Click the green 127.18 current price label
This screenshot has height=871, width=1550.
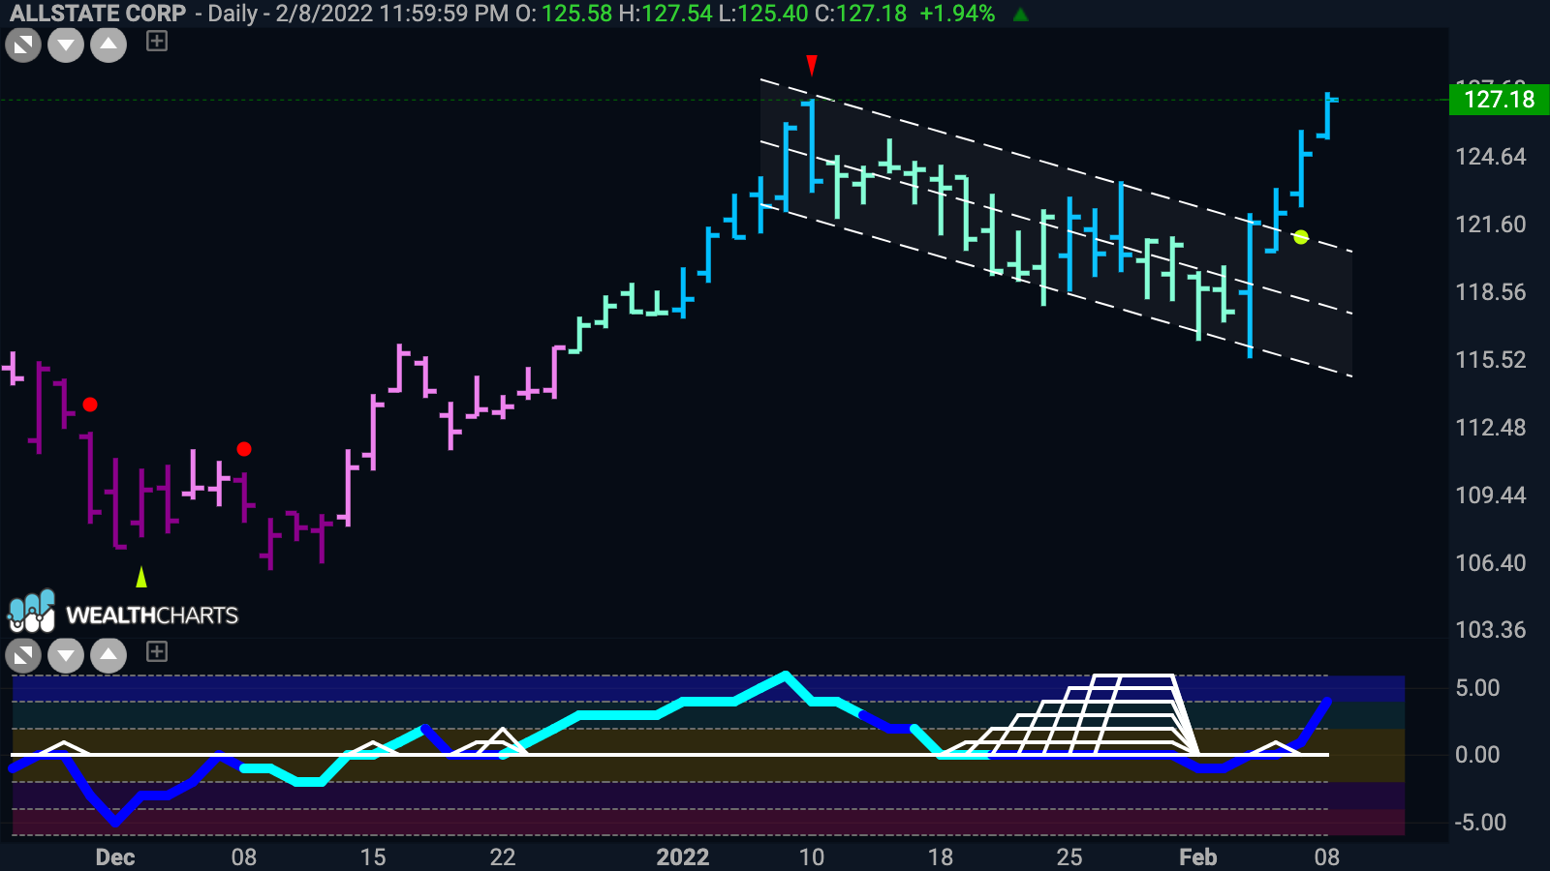(x=1499, y=100)
